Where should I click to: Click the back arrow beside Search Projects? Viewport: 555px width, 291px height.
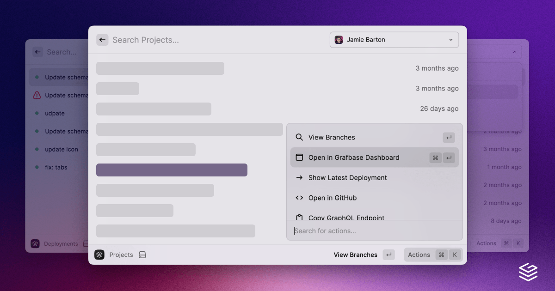pyautogui.click(x=102, y=40)
